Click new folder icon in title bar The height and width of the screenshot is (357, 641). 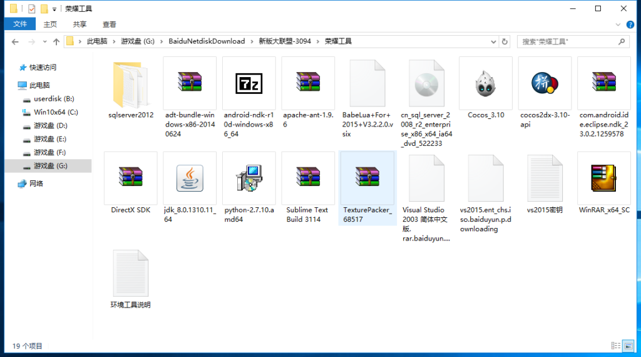coord(44,9)
